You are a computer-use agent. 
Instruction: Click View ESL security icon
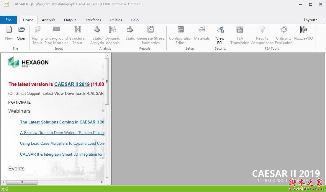(220, 35)
